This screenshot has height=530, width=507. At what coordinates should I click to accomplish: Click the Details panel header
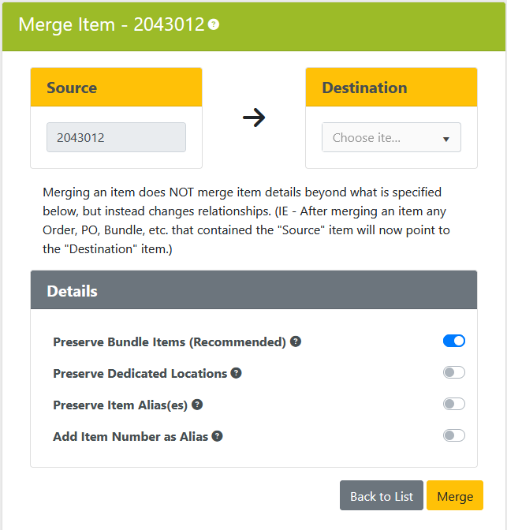[253, 291]
